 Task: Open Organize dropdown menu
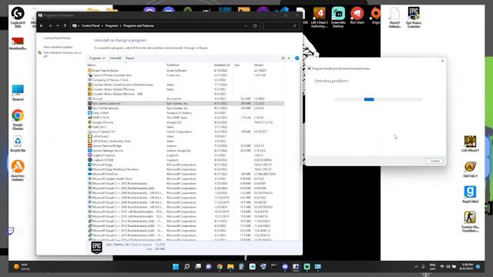[x=97, y=58]
